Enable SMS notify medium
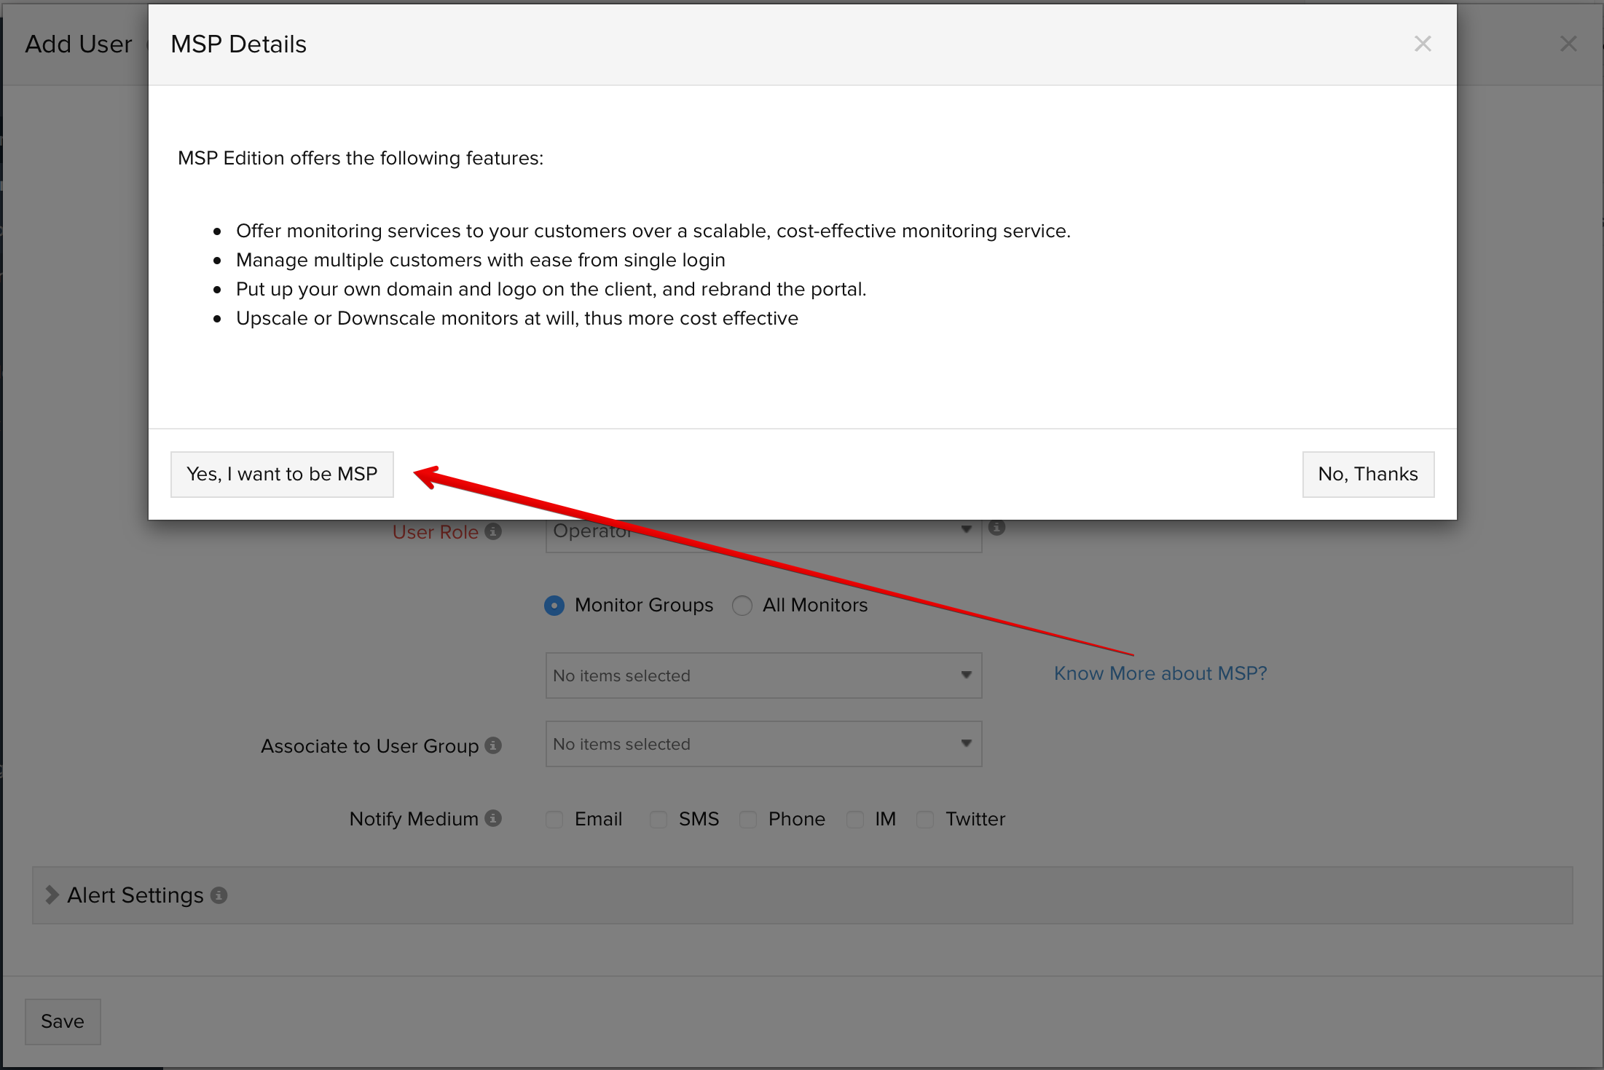 pos(658,820)
